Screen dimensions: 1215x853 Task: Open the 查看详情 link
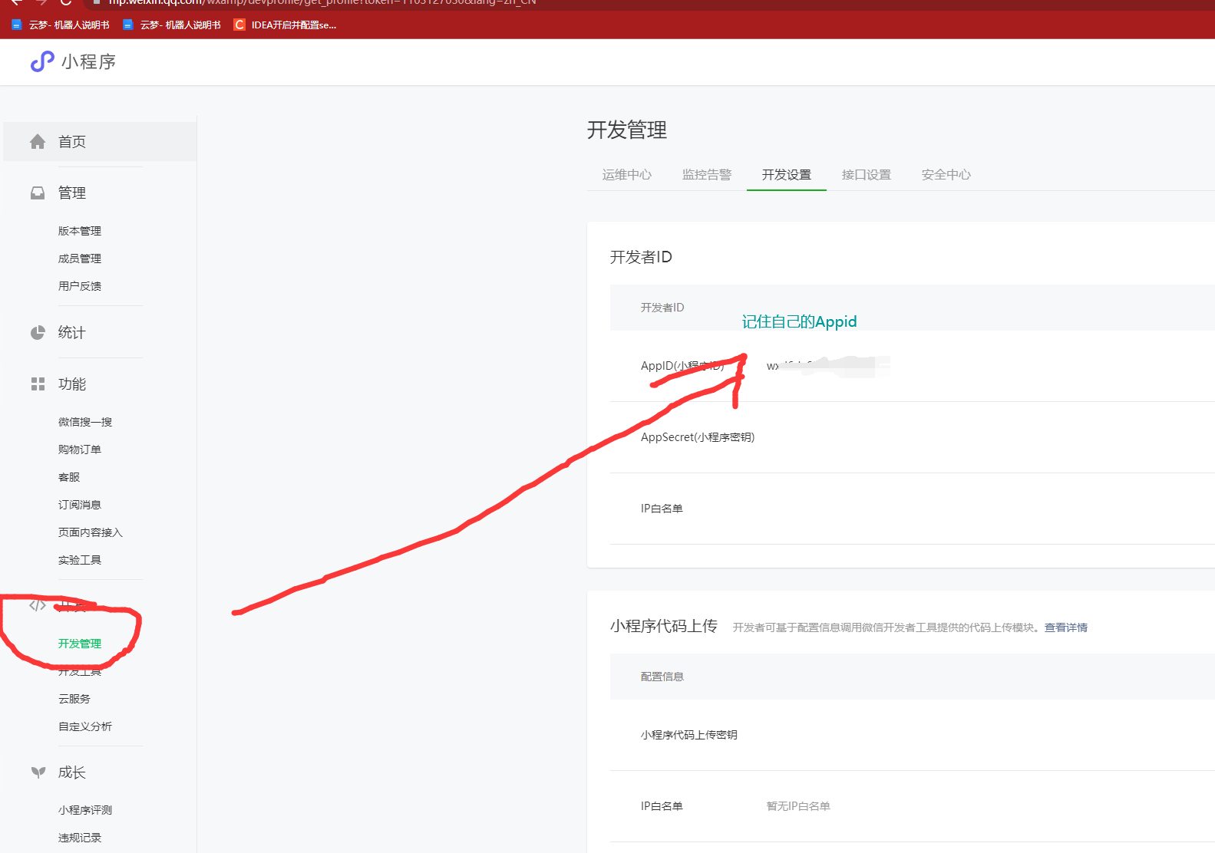pyautogui.click(x=1065, y=627)
